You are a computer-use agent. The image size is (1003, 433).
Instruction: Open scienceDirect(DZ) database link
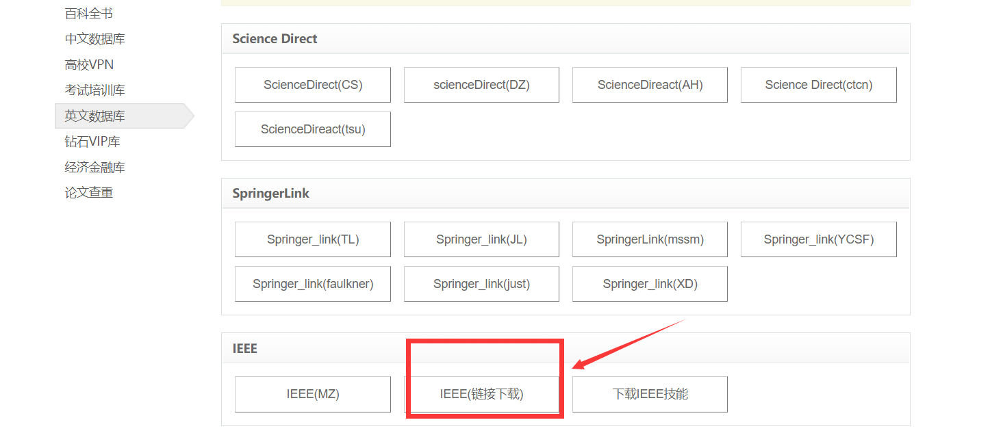[x=481, y=85]
